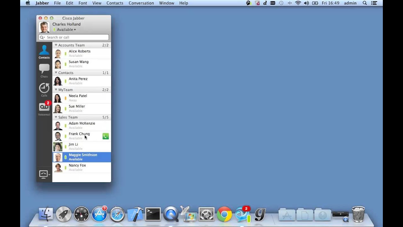Click the Wi-Fi status icon
The width and height of the screenshot is (403, 227).
(298, 3)
